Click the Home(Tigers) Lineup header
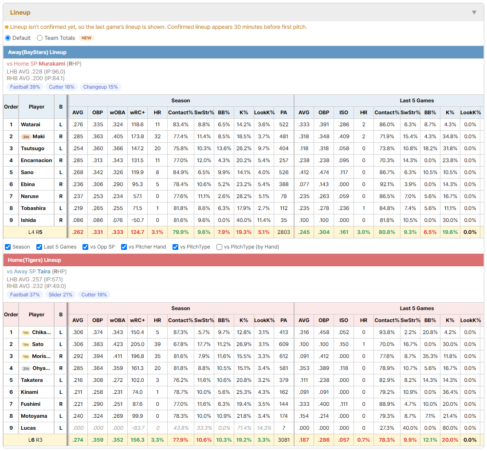 click(243, 260)
